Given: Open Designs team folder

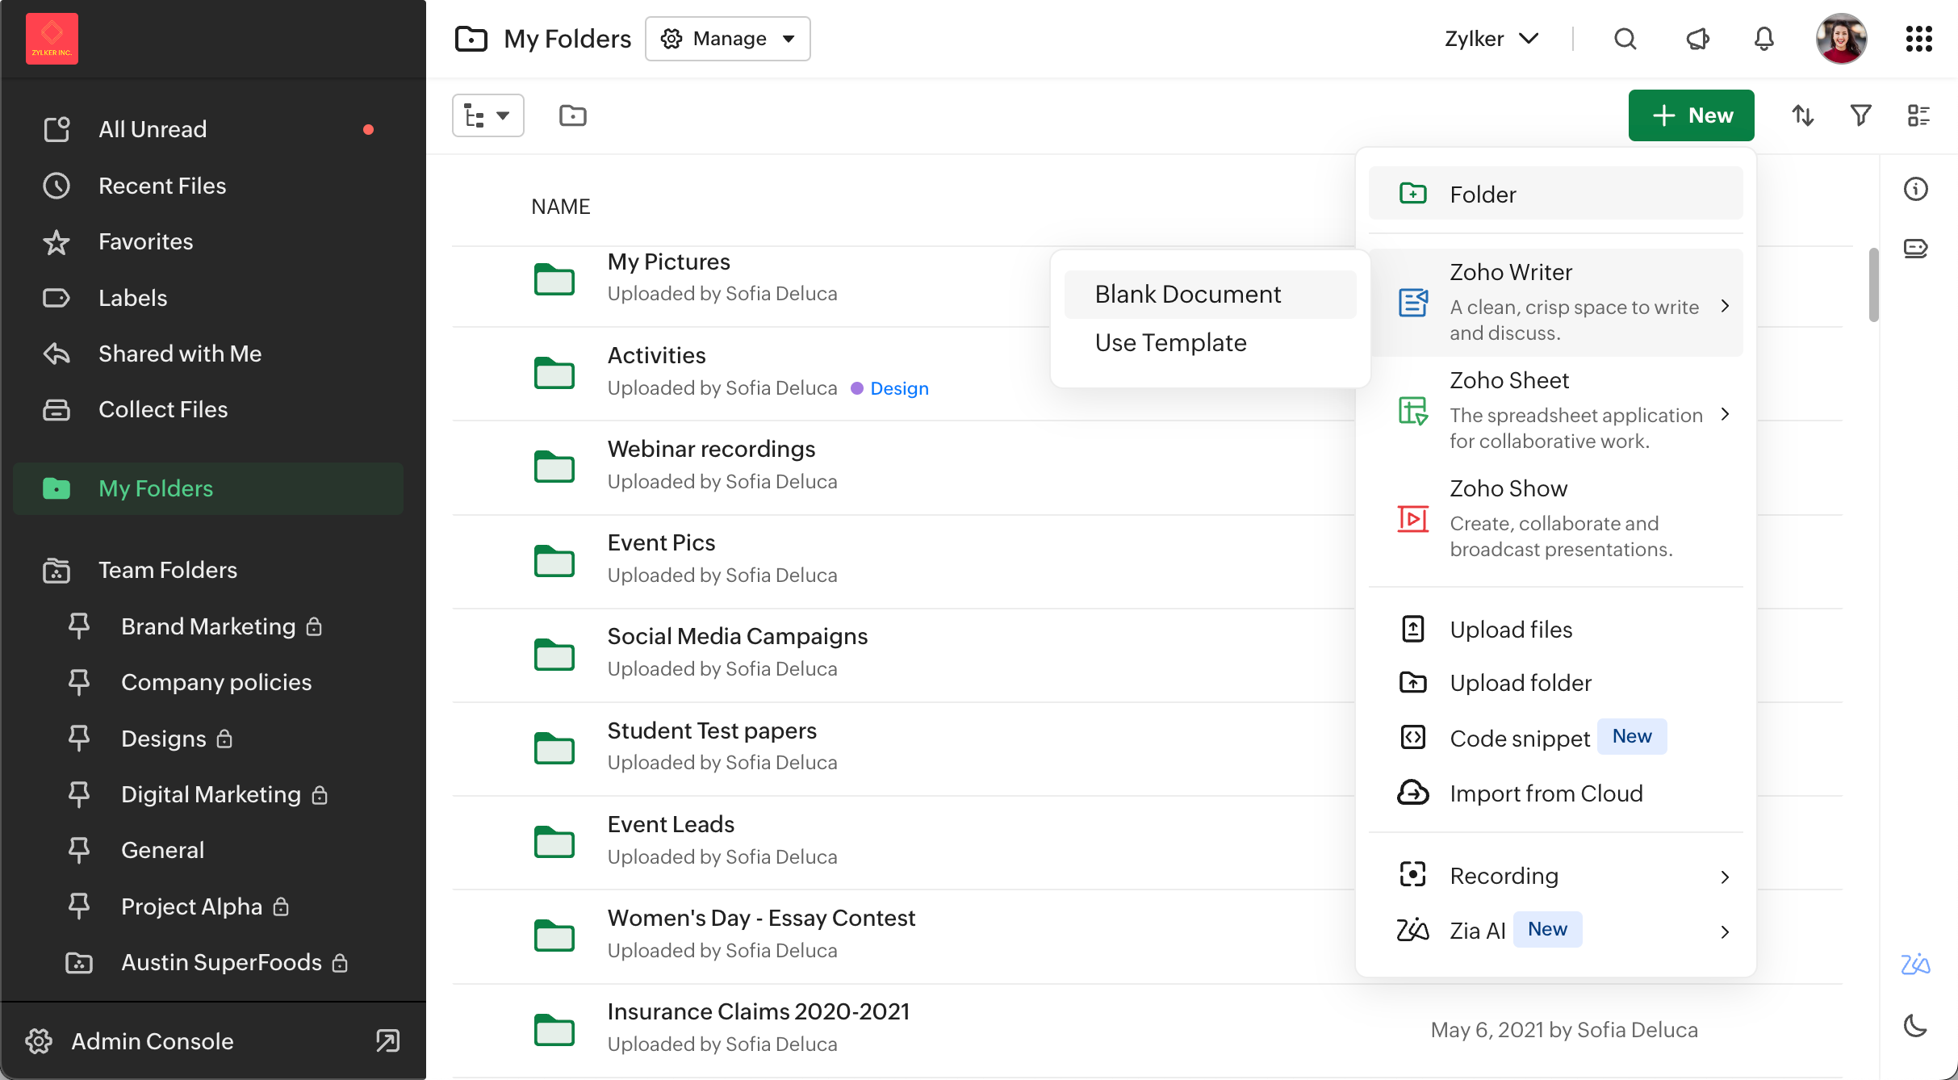Looking at the screenshot, I should click(208, 739).
